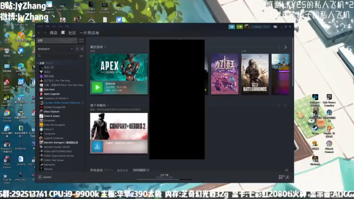
Task: Select Dungreed in library list
Action: tap(49, 120)
